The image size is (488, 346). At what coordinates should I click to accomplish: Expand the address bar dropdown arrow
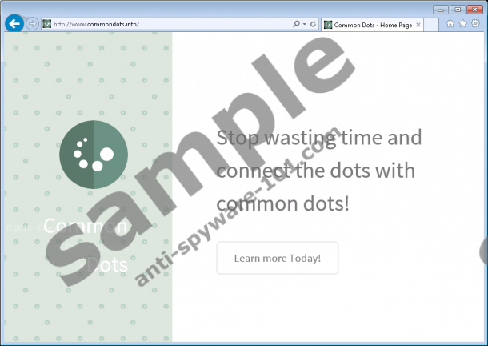tap(305, 24)
